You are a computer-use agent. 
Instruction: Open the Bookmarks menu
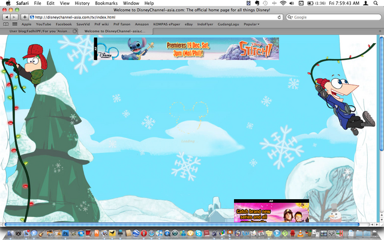106,3
